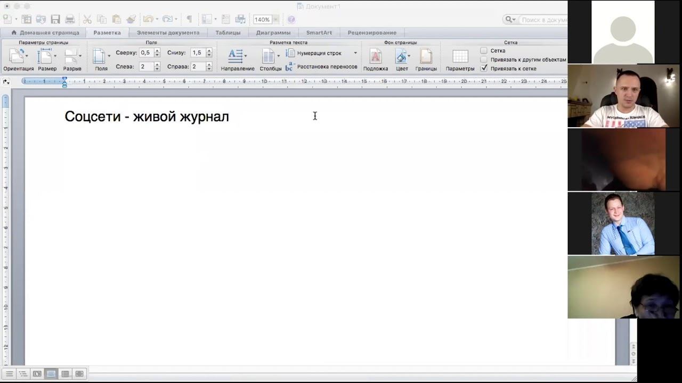Screen dimensions: 682x383
Task: Click the Размер page size icon
Action: pos(45,56)
